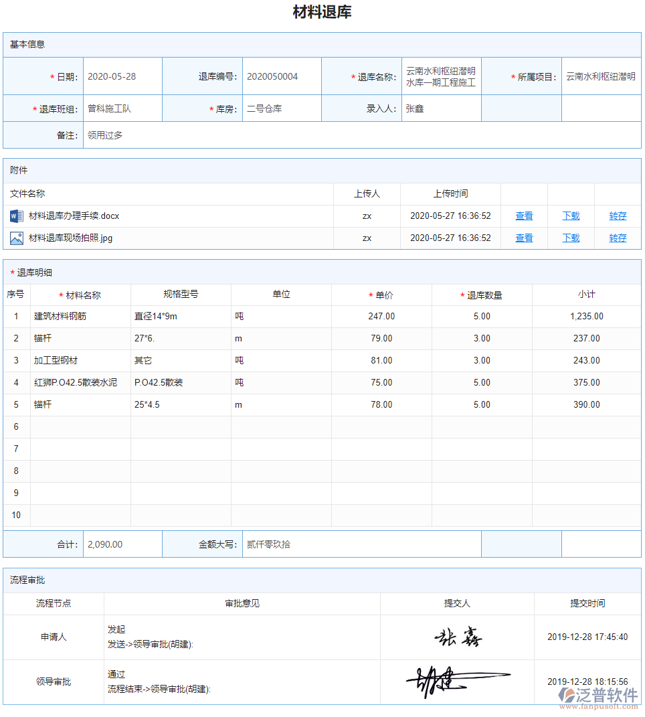Open the 库房 field 二号仓库

(x=281, y=108)
